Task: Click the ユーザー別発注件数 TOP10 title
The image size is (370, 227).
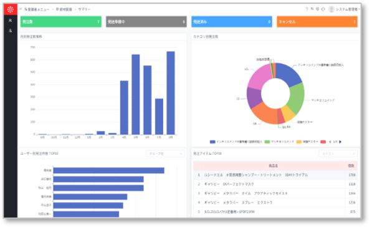Action: [39, 153]
